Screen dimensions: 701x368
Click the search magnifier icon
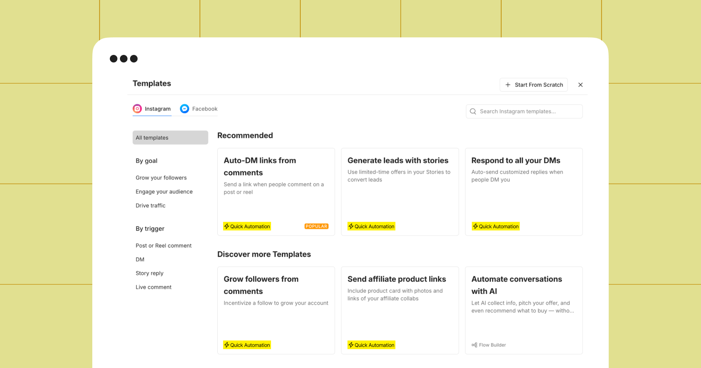473,111
